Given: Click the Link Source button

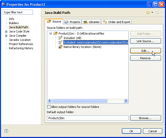Looking at the screenshot, I should tap(145, 41).
